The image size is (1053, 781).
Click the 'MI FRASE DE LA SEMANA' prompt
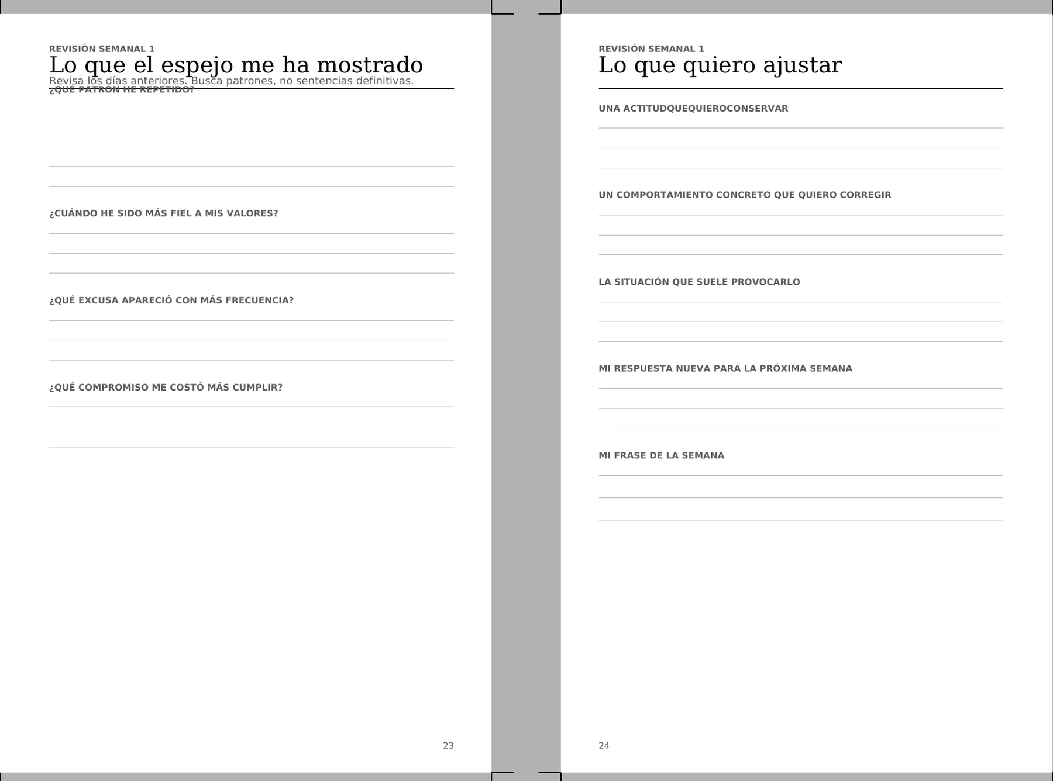661,456
